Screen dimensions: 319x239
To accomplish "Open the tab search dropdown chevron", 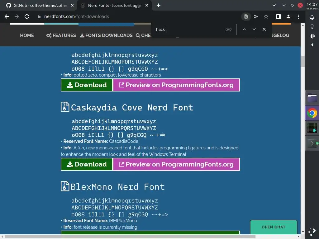I will tap(274, 6).
